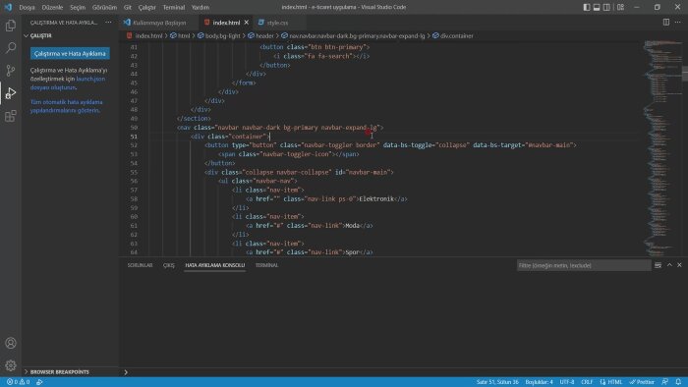Open the feedback icon in status bar
Viewport: 688px width, 387px height.
coord(665,382)
